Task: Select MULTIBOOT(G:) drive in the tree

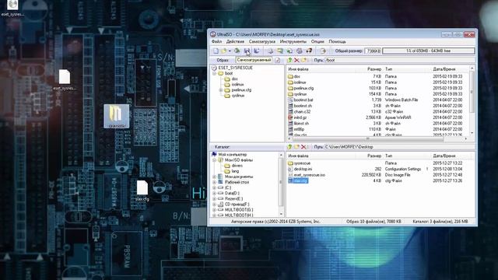Action: (239, 210)
